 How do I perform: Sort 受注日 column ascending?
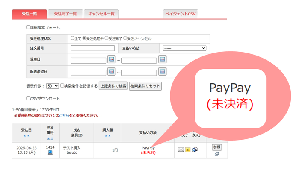click(25, 136)
